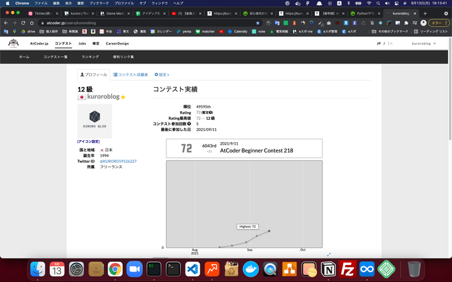Open the note bookmark

click(259, 31)
